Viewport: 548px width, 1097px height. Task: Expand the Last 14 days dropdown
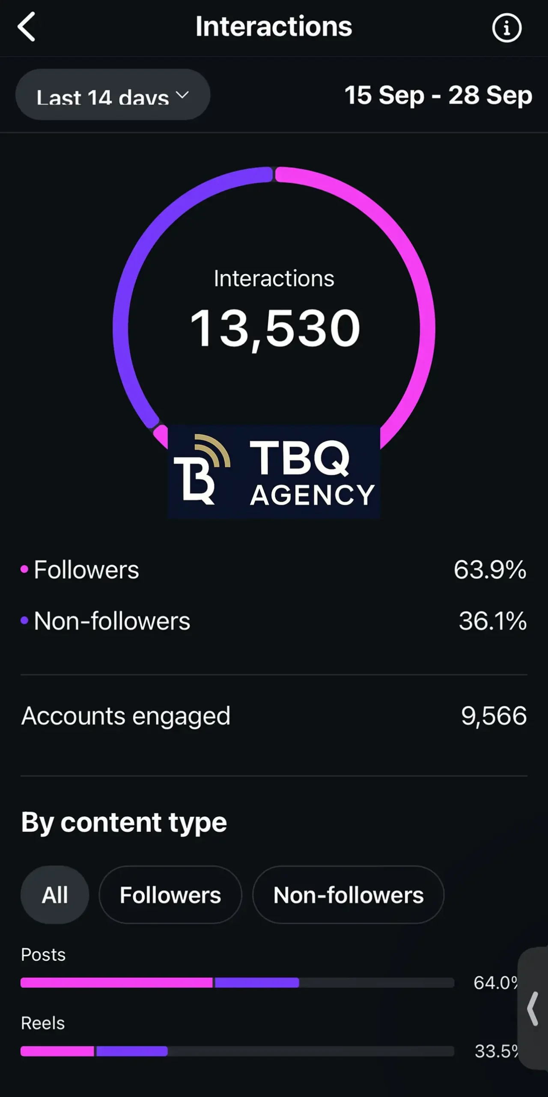pyautogui.click(x=112, y=95)
